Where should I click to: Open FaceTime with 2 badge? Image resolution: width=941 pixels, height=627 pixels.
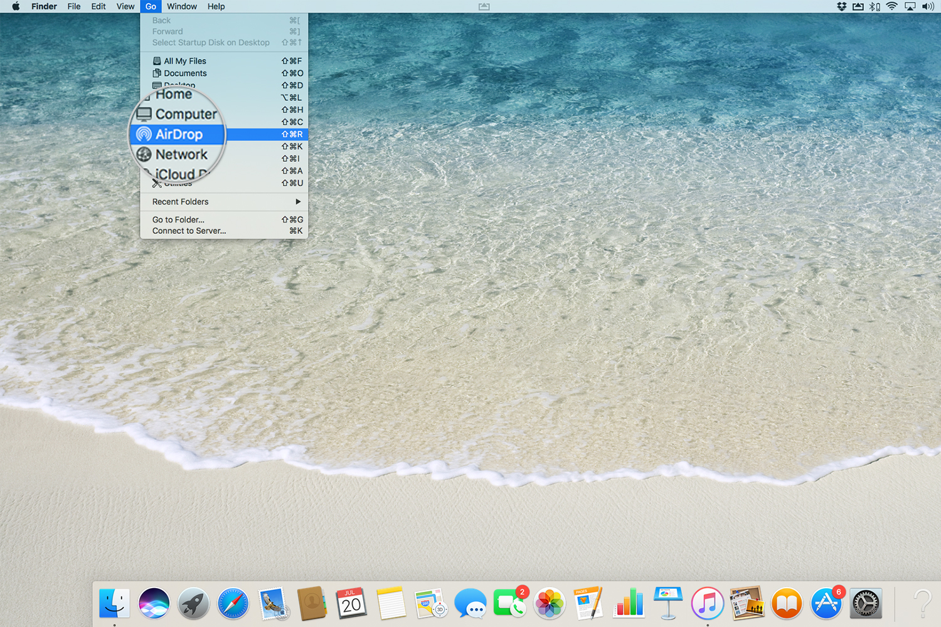click(509, 604)
